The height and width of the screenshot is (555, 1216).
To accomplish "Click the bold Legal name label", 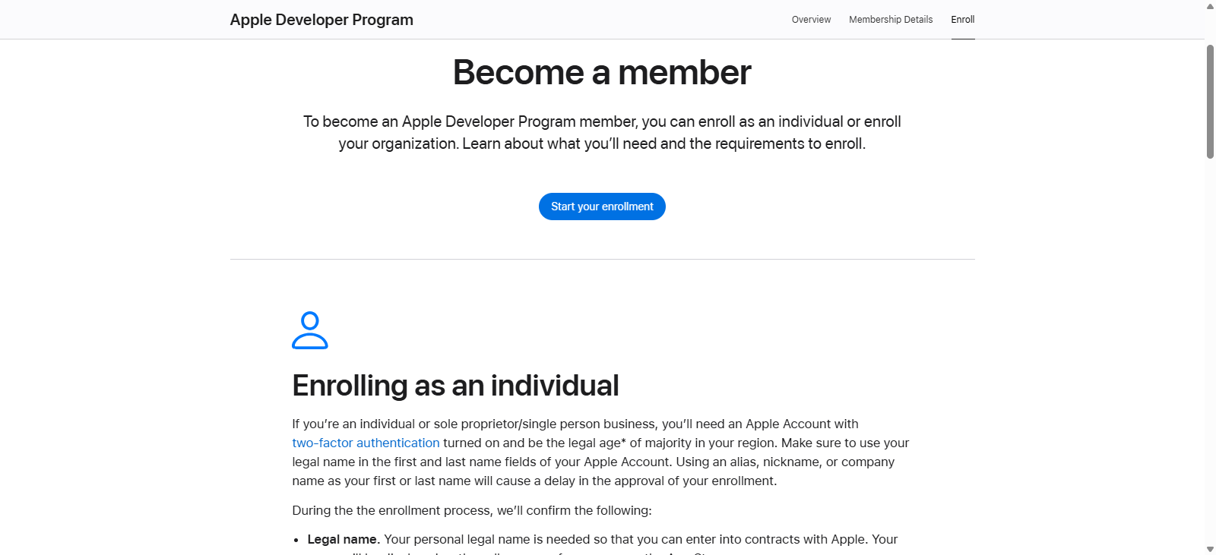I will [x=343, y=539].
